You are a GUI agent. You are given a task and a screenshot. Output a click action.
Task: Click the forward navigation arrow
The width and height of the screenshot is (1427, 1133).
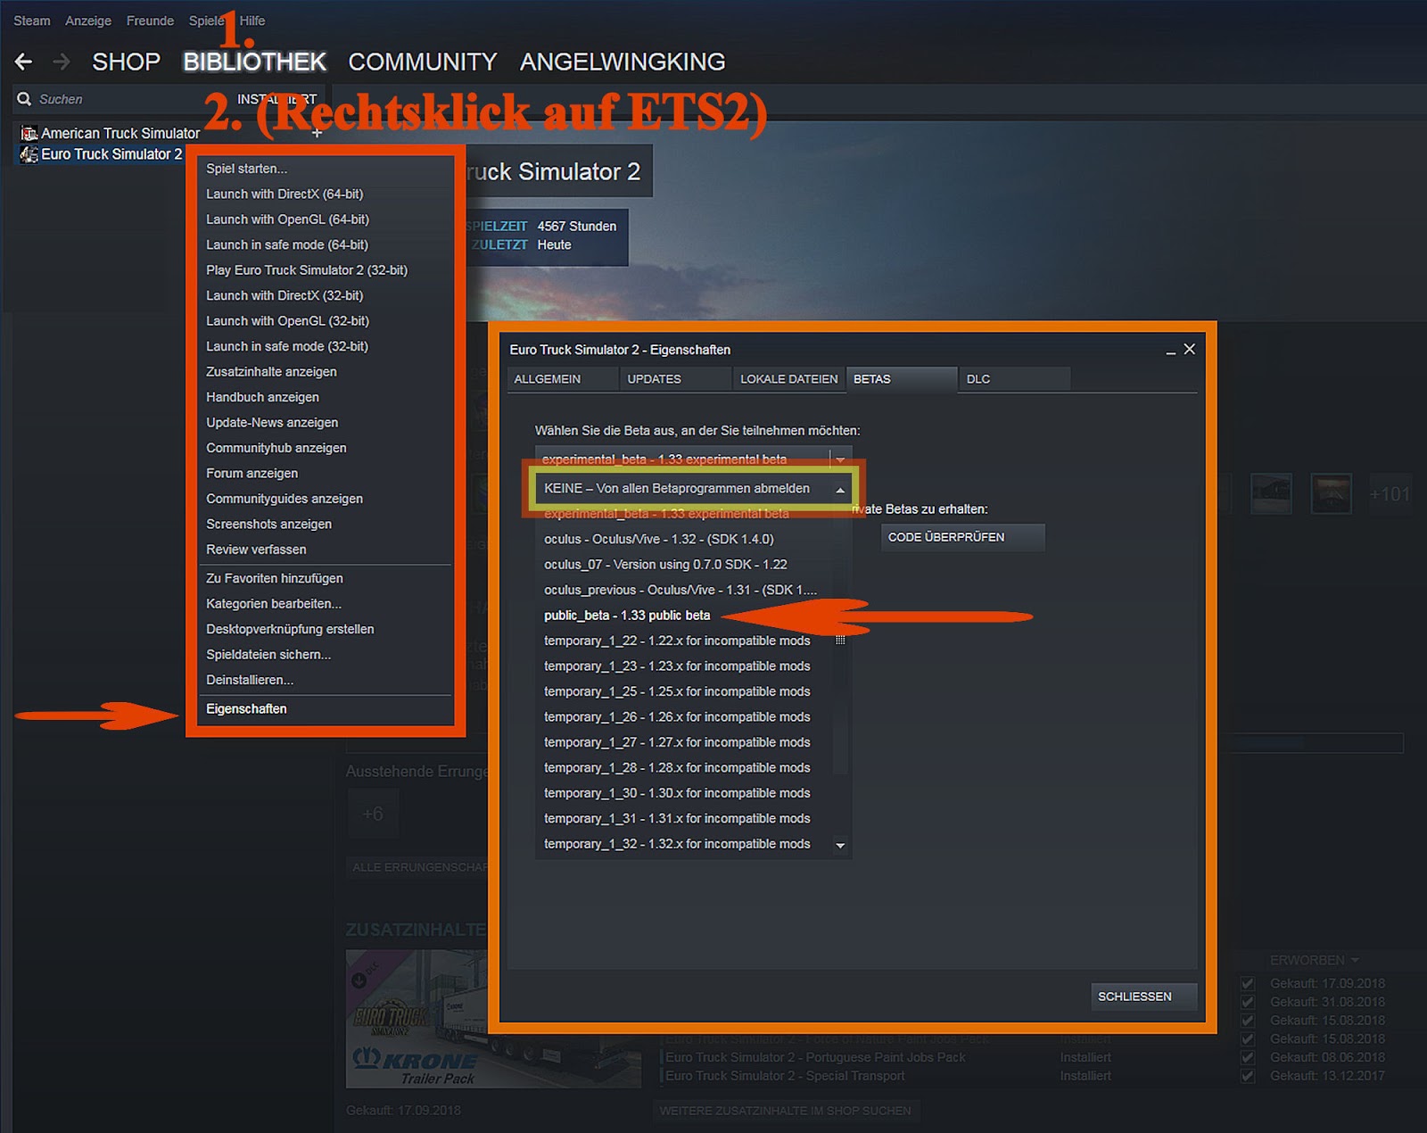tap(62, 62)
